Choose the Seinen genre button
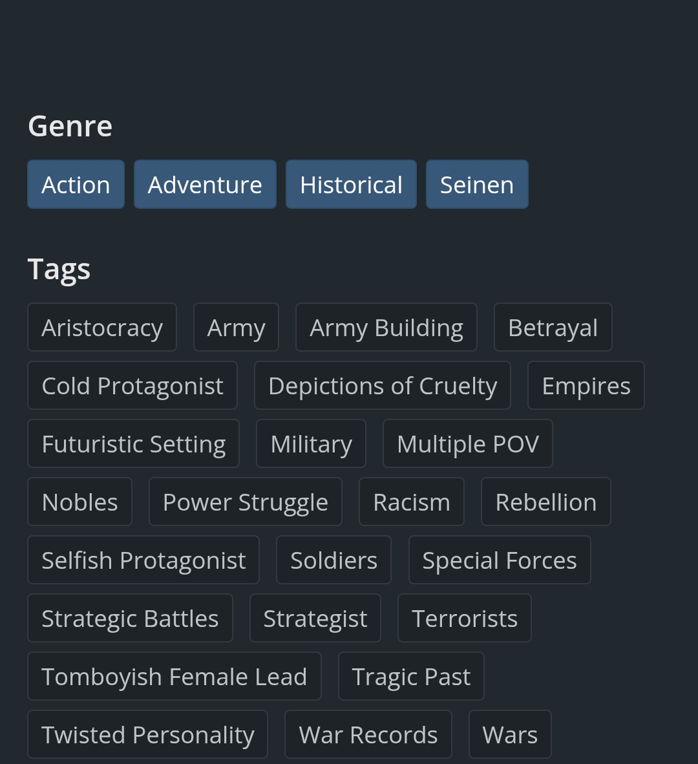 477,185
